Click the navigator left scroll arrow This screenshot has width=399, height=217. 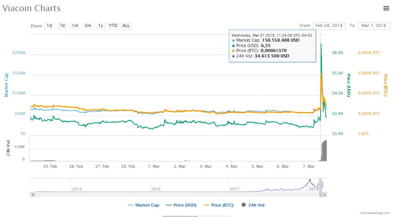point(32,195)
